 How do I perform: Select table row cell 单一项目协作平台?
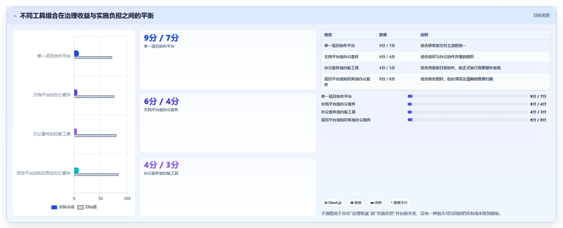[339, 46]
